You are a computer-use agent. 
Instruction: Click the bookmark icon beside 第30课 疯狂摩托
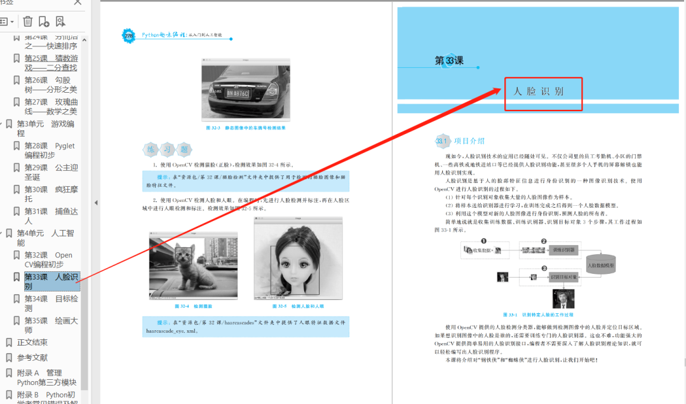pyautogui.click(x=17, y=189)
